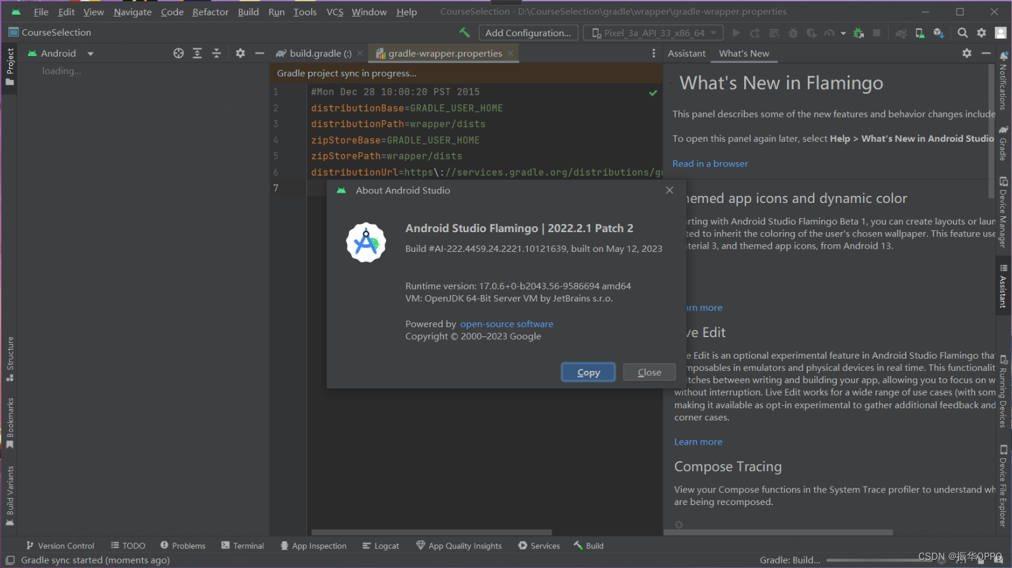Viewport: 1012px width, 568px height.
Task: Open the App Quality Insights tool window
Action: coord(459,546)
